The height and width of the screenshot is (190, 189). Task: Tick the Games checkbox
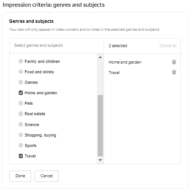tap(21, 82)
